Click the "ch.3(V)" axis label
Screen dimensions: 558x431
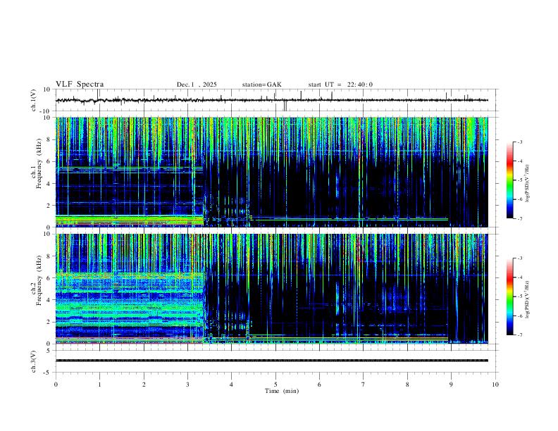click(x=34, y=361)
